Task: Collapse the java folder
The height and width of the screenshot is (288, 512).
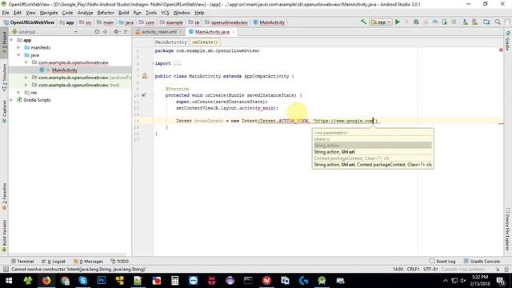Action: (18, 55)
